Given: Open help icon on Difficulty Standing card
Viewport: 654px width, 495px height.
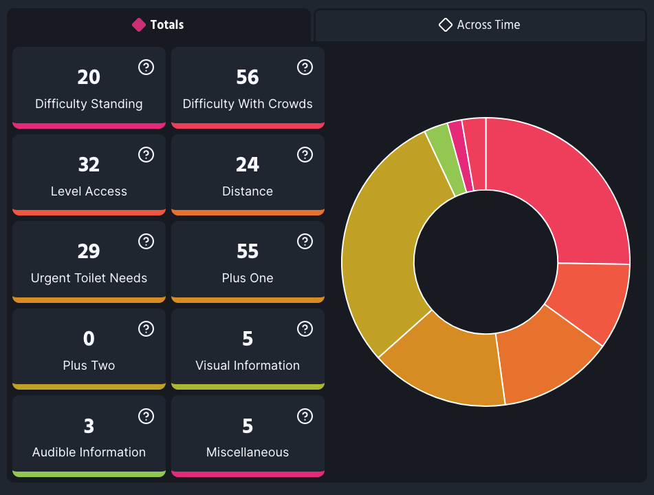Looking at the screenshot, I should coord(146,67).
